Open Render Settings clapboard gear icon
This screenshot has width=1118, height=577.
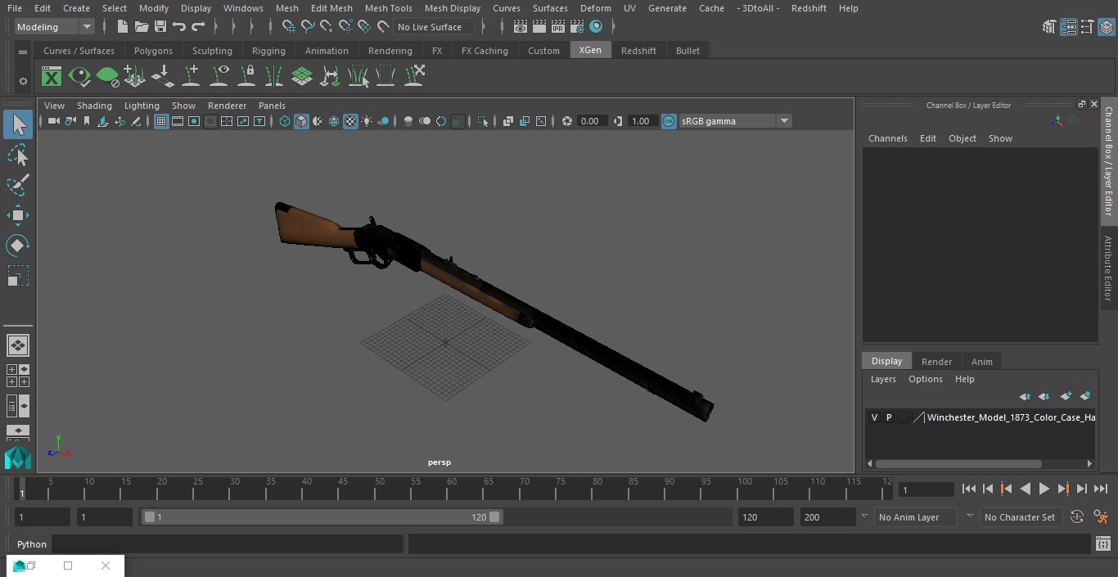pyautogui.click(x=578, y=27)
